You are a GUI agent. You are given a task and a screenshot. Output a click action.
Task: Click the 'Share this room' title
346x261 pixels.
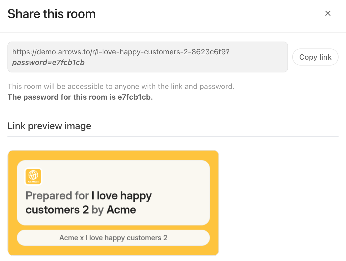click(52, 14)
